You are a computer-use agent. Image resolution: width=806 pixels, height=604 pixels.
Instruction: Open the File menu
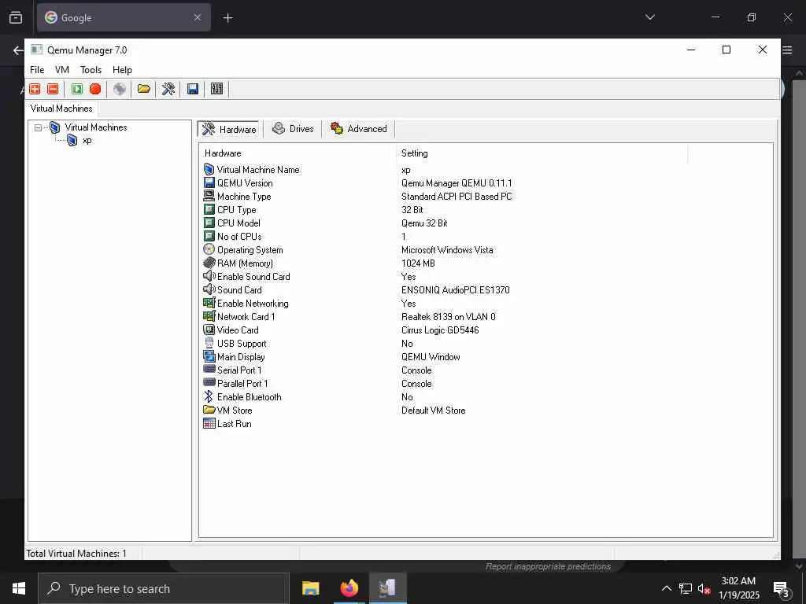coord(37,70)
